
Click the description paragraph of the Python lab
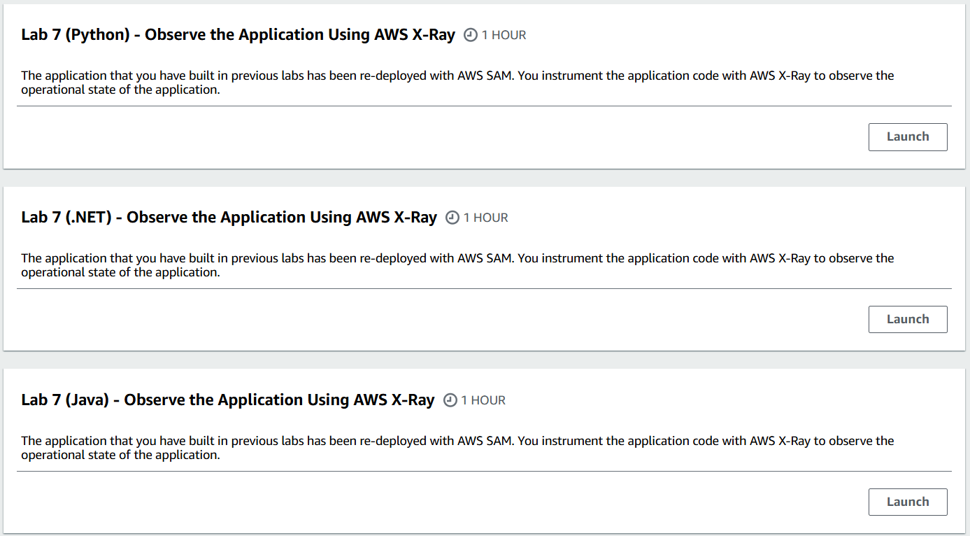point(457,83)
